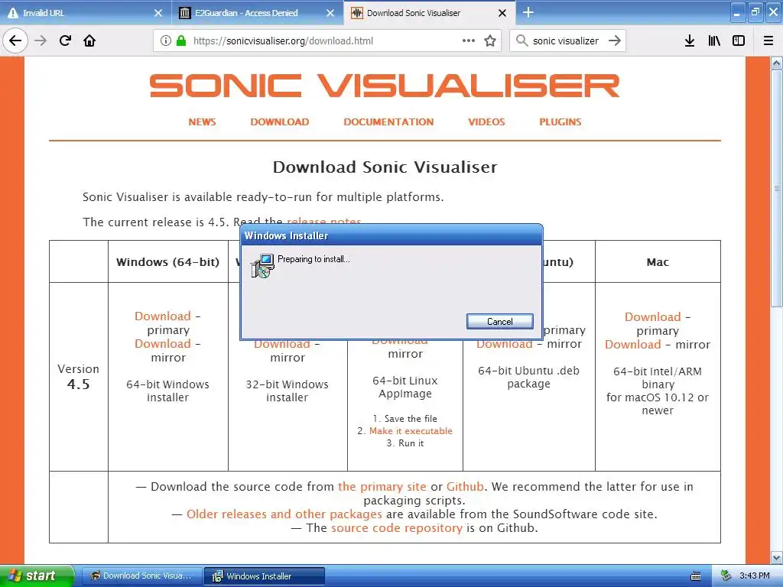Open the browser home page icon

coord(89,41)
